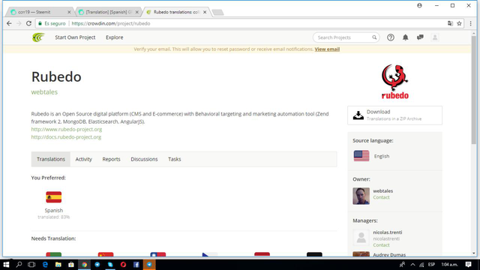The width and height of the screenshot is (480, 270).
Task: Open Task View on taskbar
Action: [31, 265]
